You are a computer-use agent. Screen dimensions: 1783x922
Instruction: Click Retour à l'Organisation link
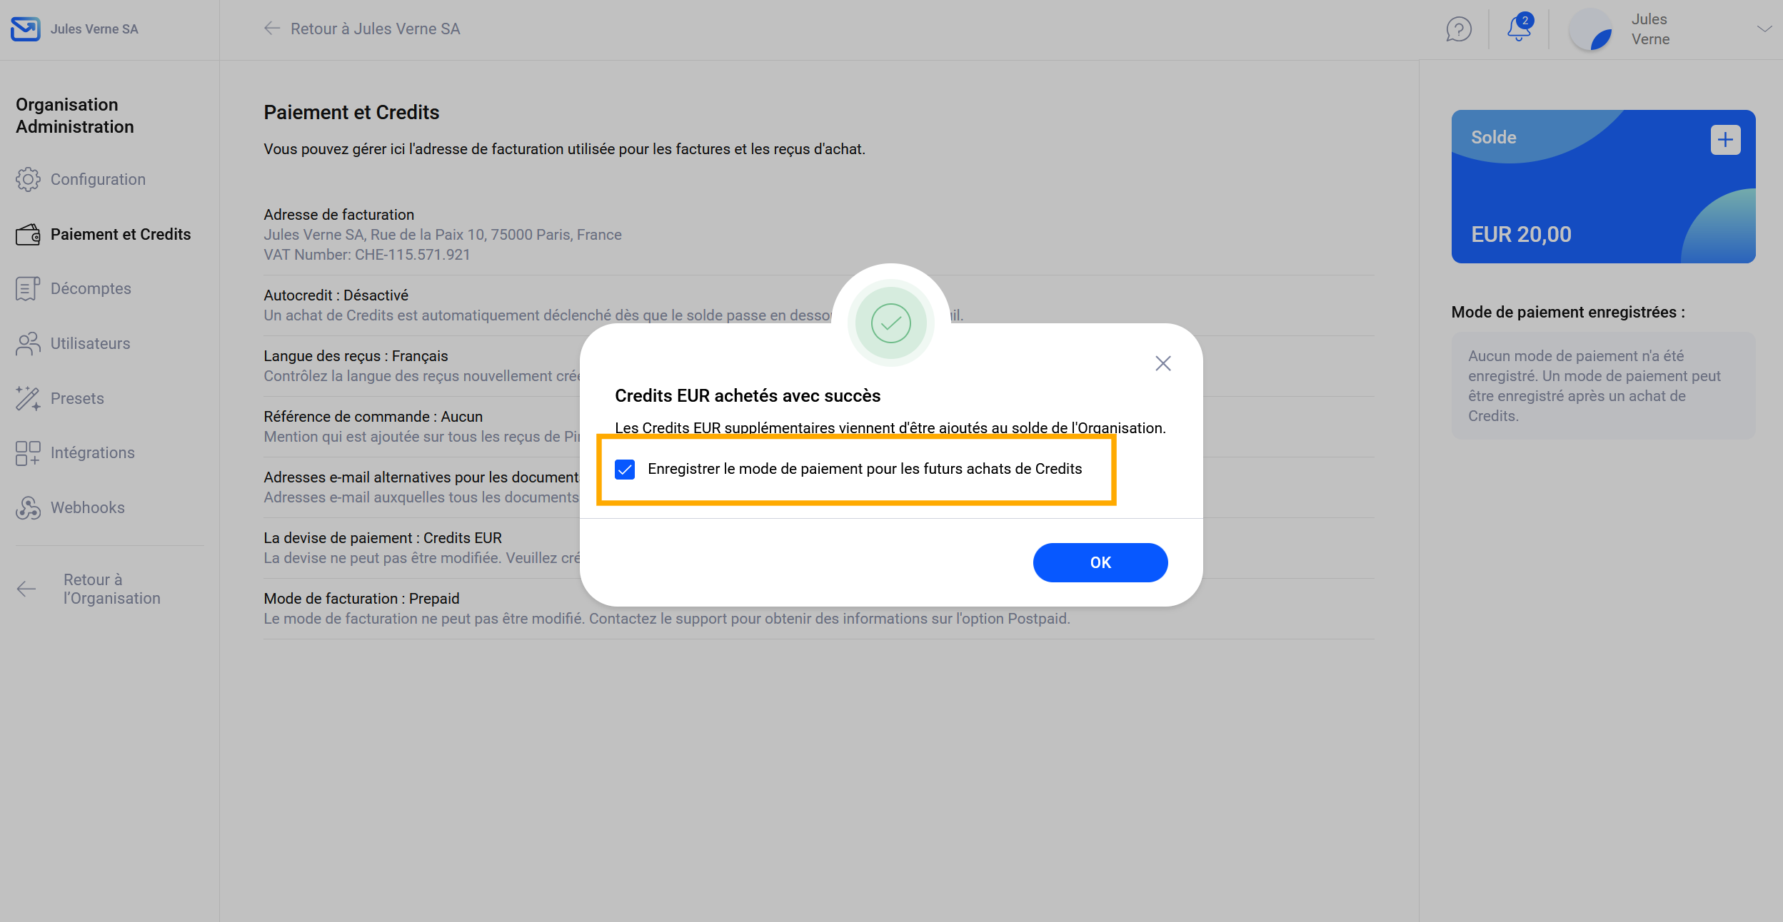tap(111, 589)
